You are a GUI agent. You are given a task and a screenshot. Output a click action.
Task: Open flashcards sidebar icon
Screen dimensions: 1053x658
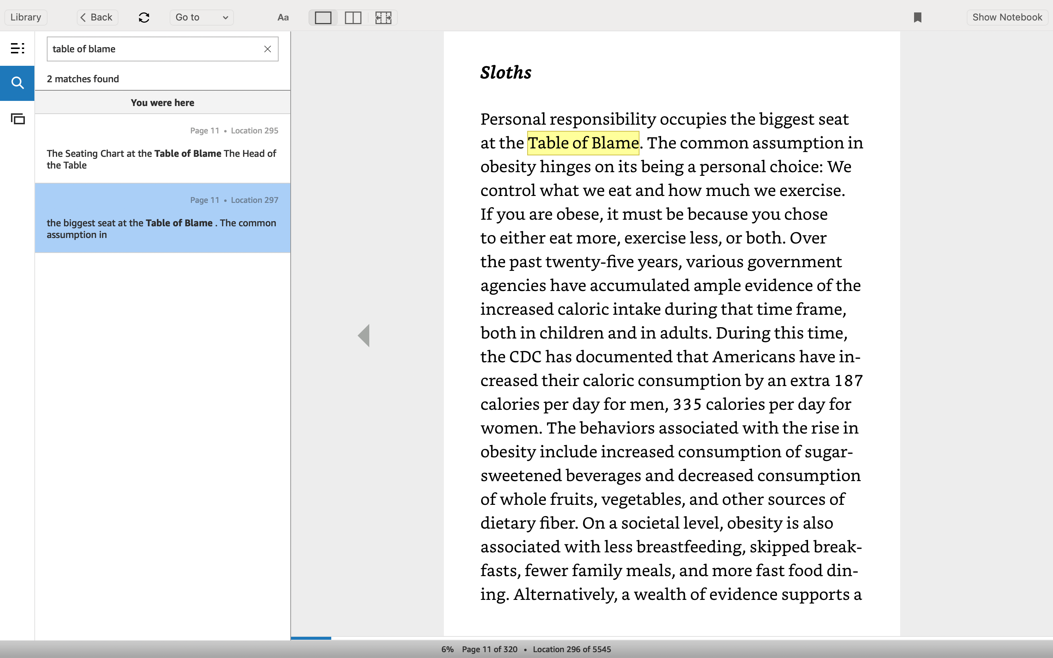tap(18, 118)
